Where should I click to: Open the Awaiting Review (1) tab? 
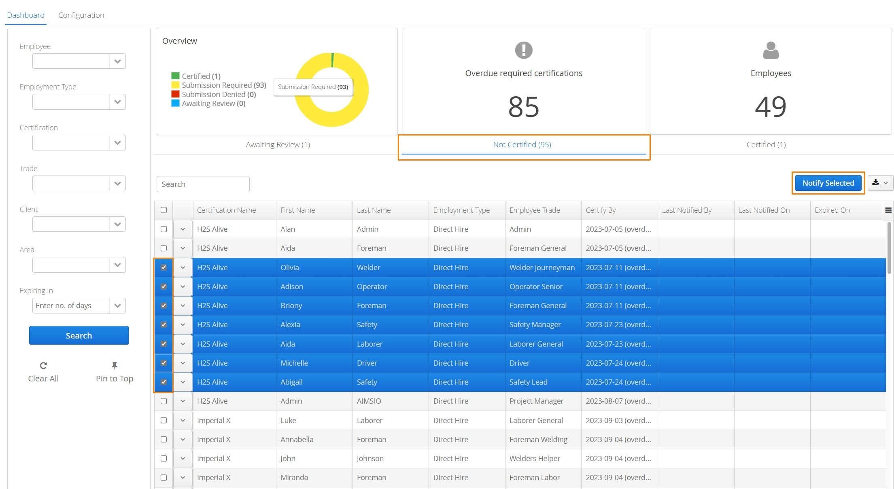278,144
